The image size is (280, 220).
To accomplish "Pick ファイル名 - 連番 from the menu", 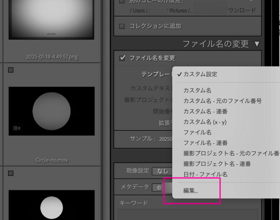I will [205, 143].
